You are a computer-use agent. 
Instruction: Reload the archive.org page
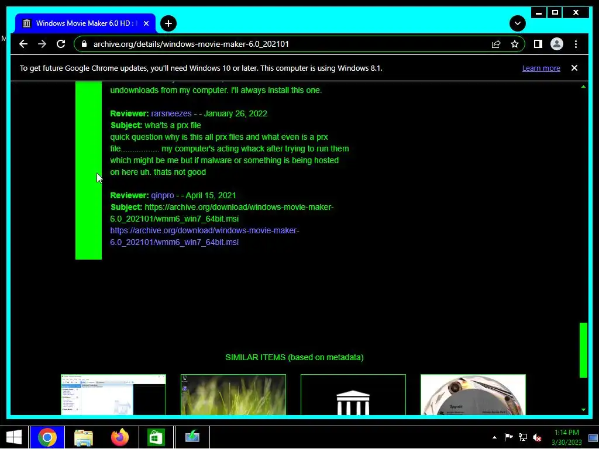[x=61, y=44]
